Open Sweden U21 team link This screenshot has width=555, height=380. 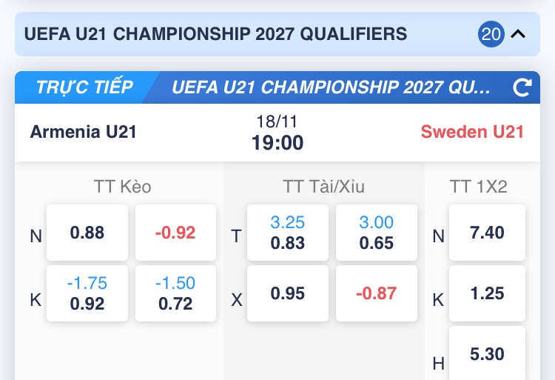tap(472, 132)
